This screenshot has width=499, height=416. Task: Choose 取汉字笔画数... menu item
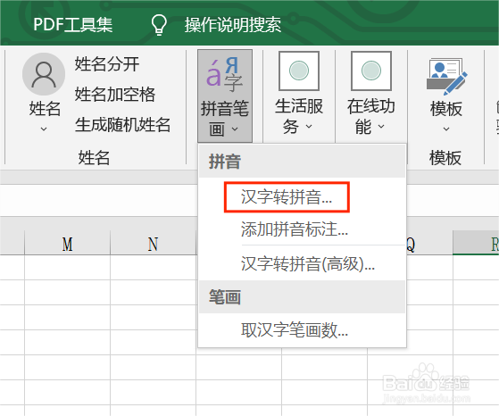tap(302, 329)
